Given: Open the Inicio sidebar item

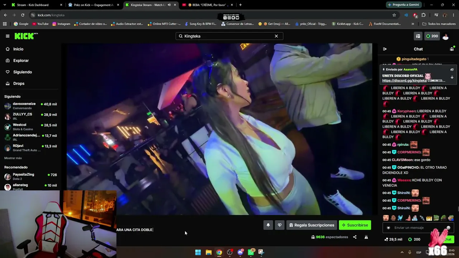Looking at the screenshot, I should click(18, 49).
